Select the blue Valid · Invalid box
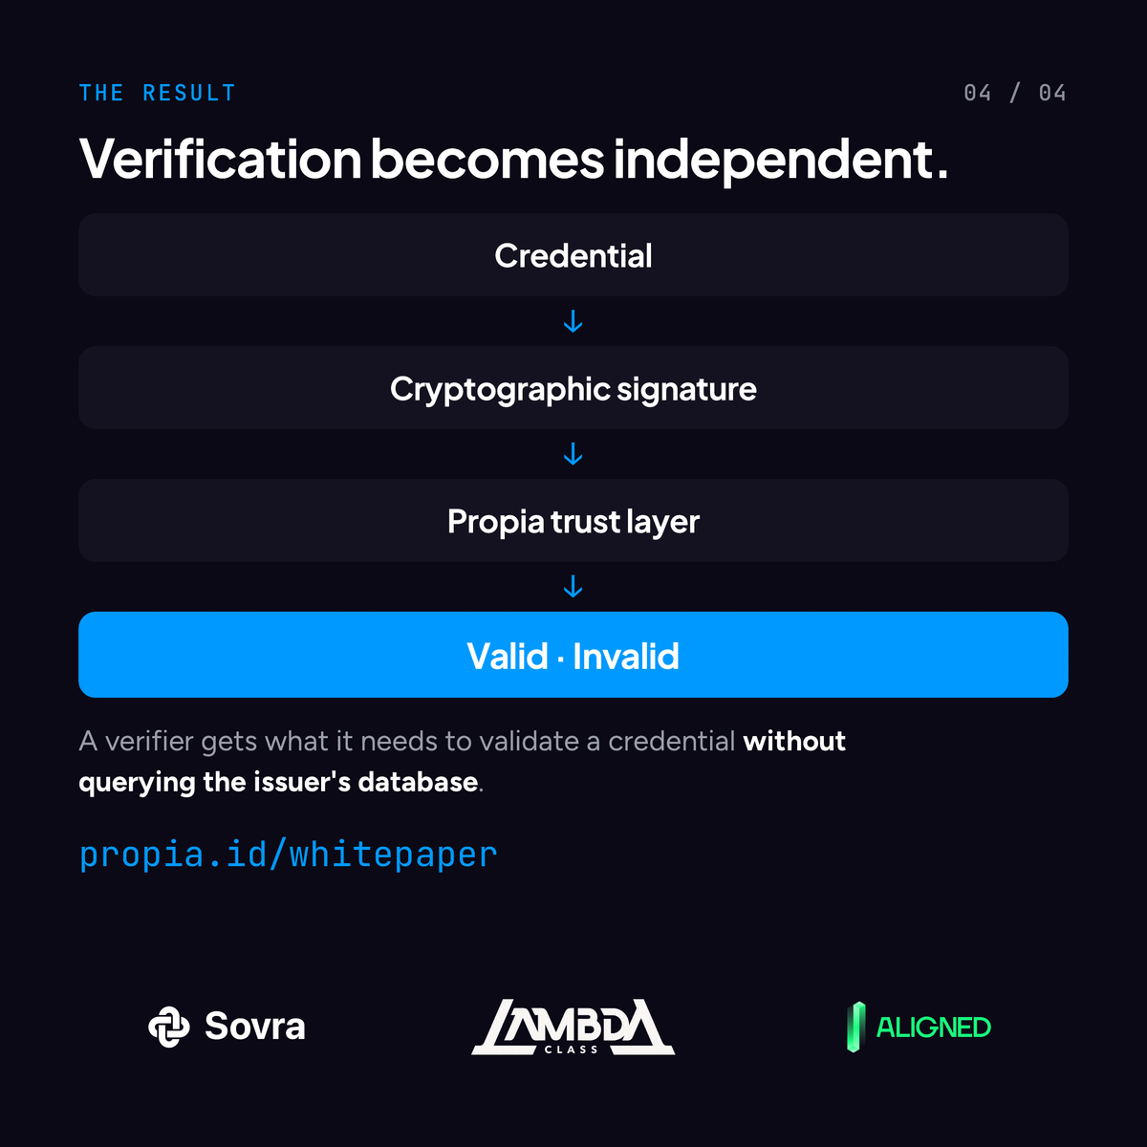The width and height of the screenshot is (1147, 1147). (573, 655)
